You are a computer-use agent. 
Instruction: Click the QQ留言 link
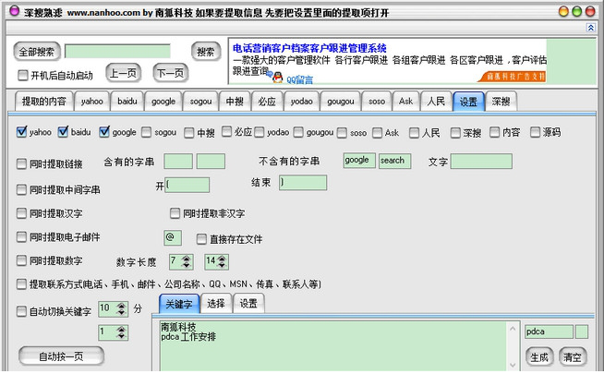click(299, 79)
